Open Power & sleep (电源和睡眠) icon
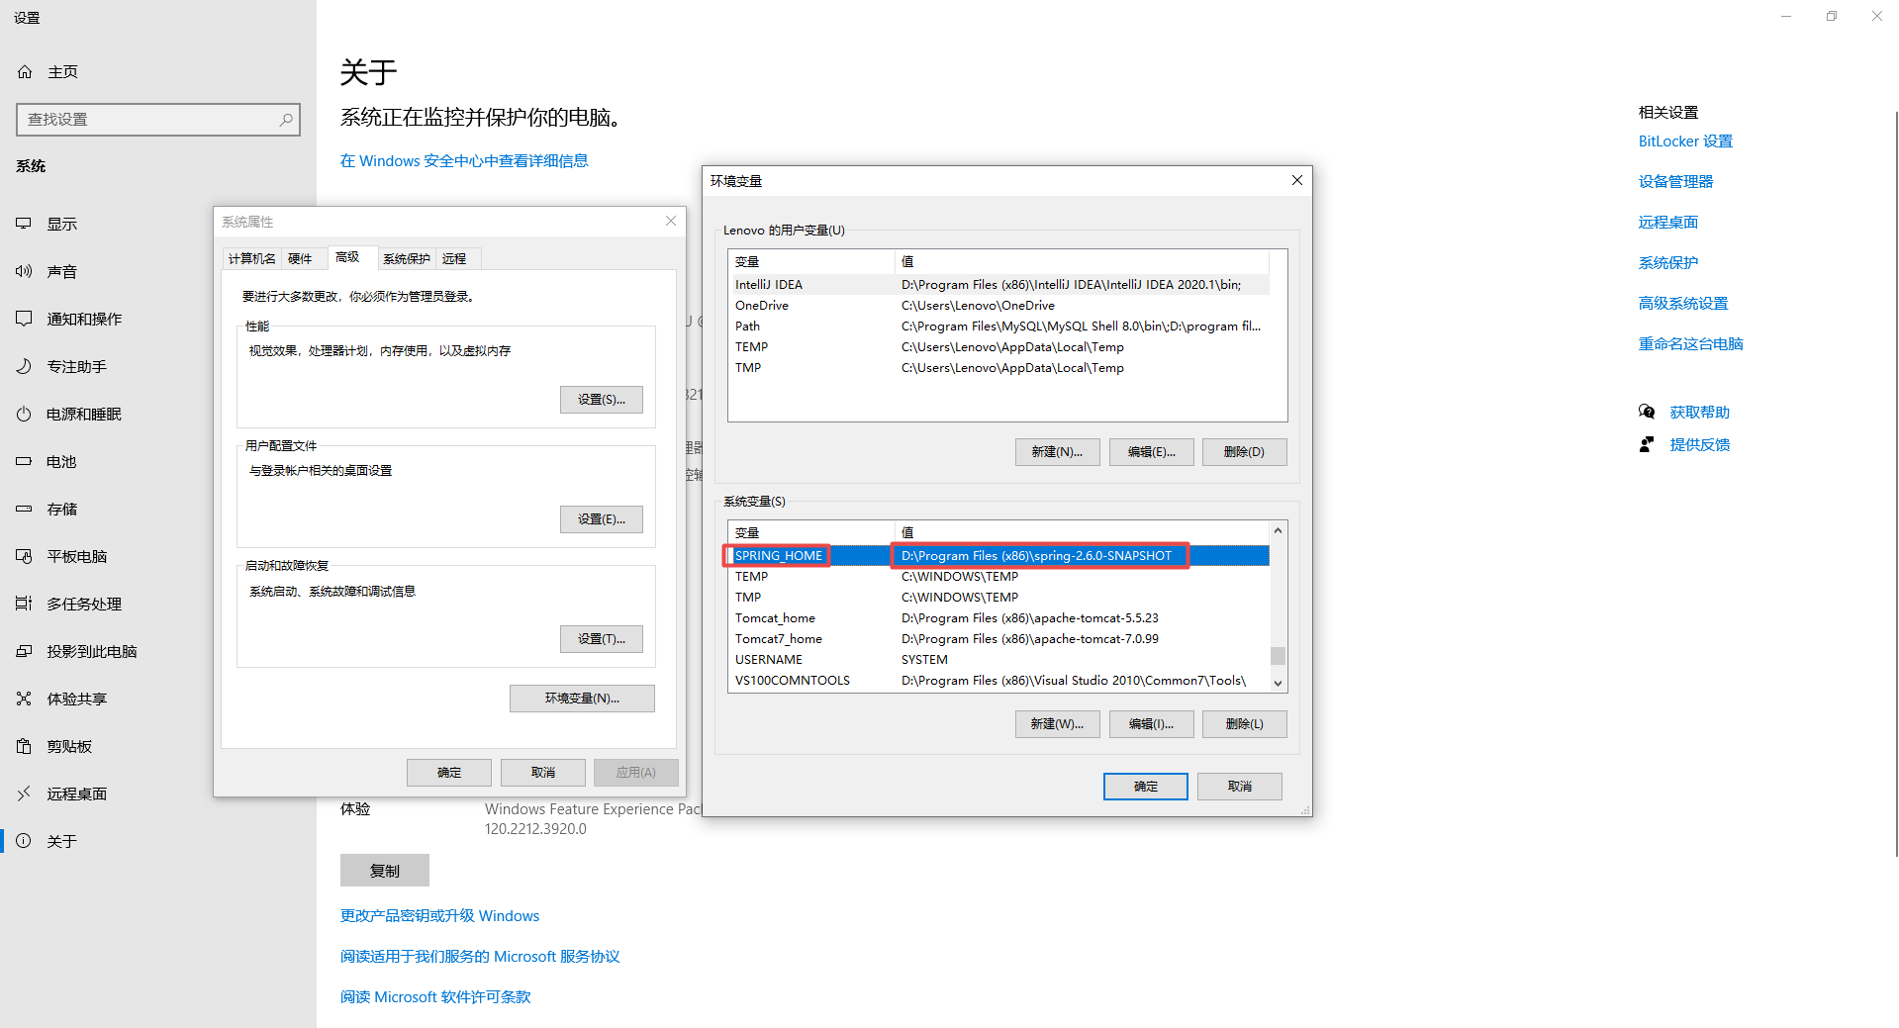 tap(24, 414)
